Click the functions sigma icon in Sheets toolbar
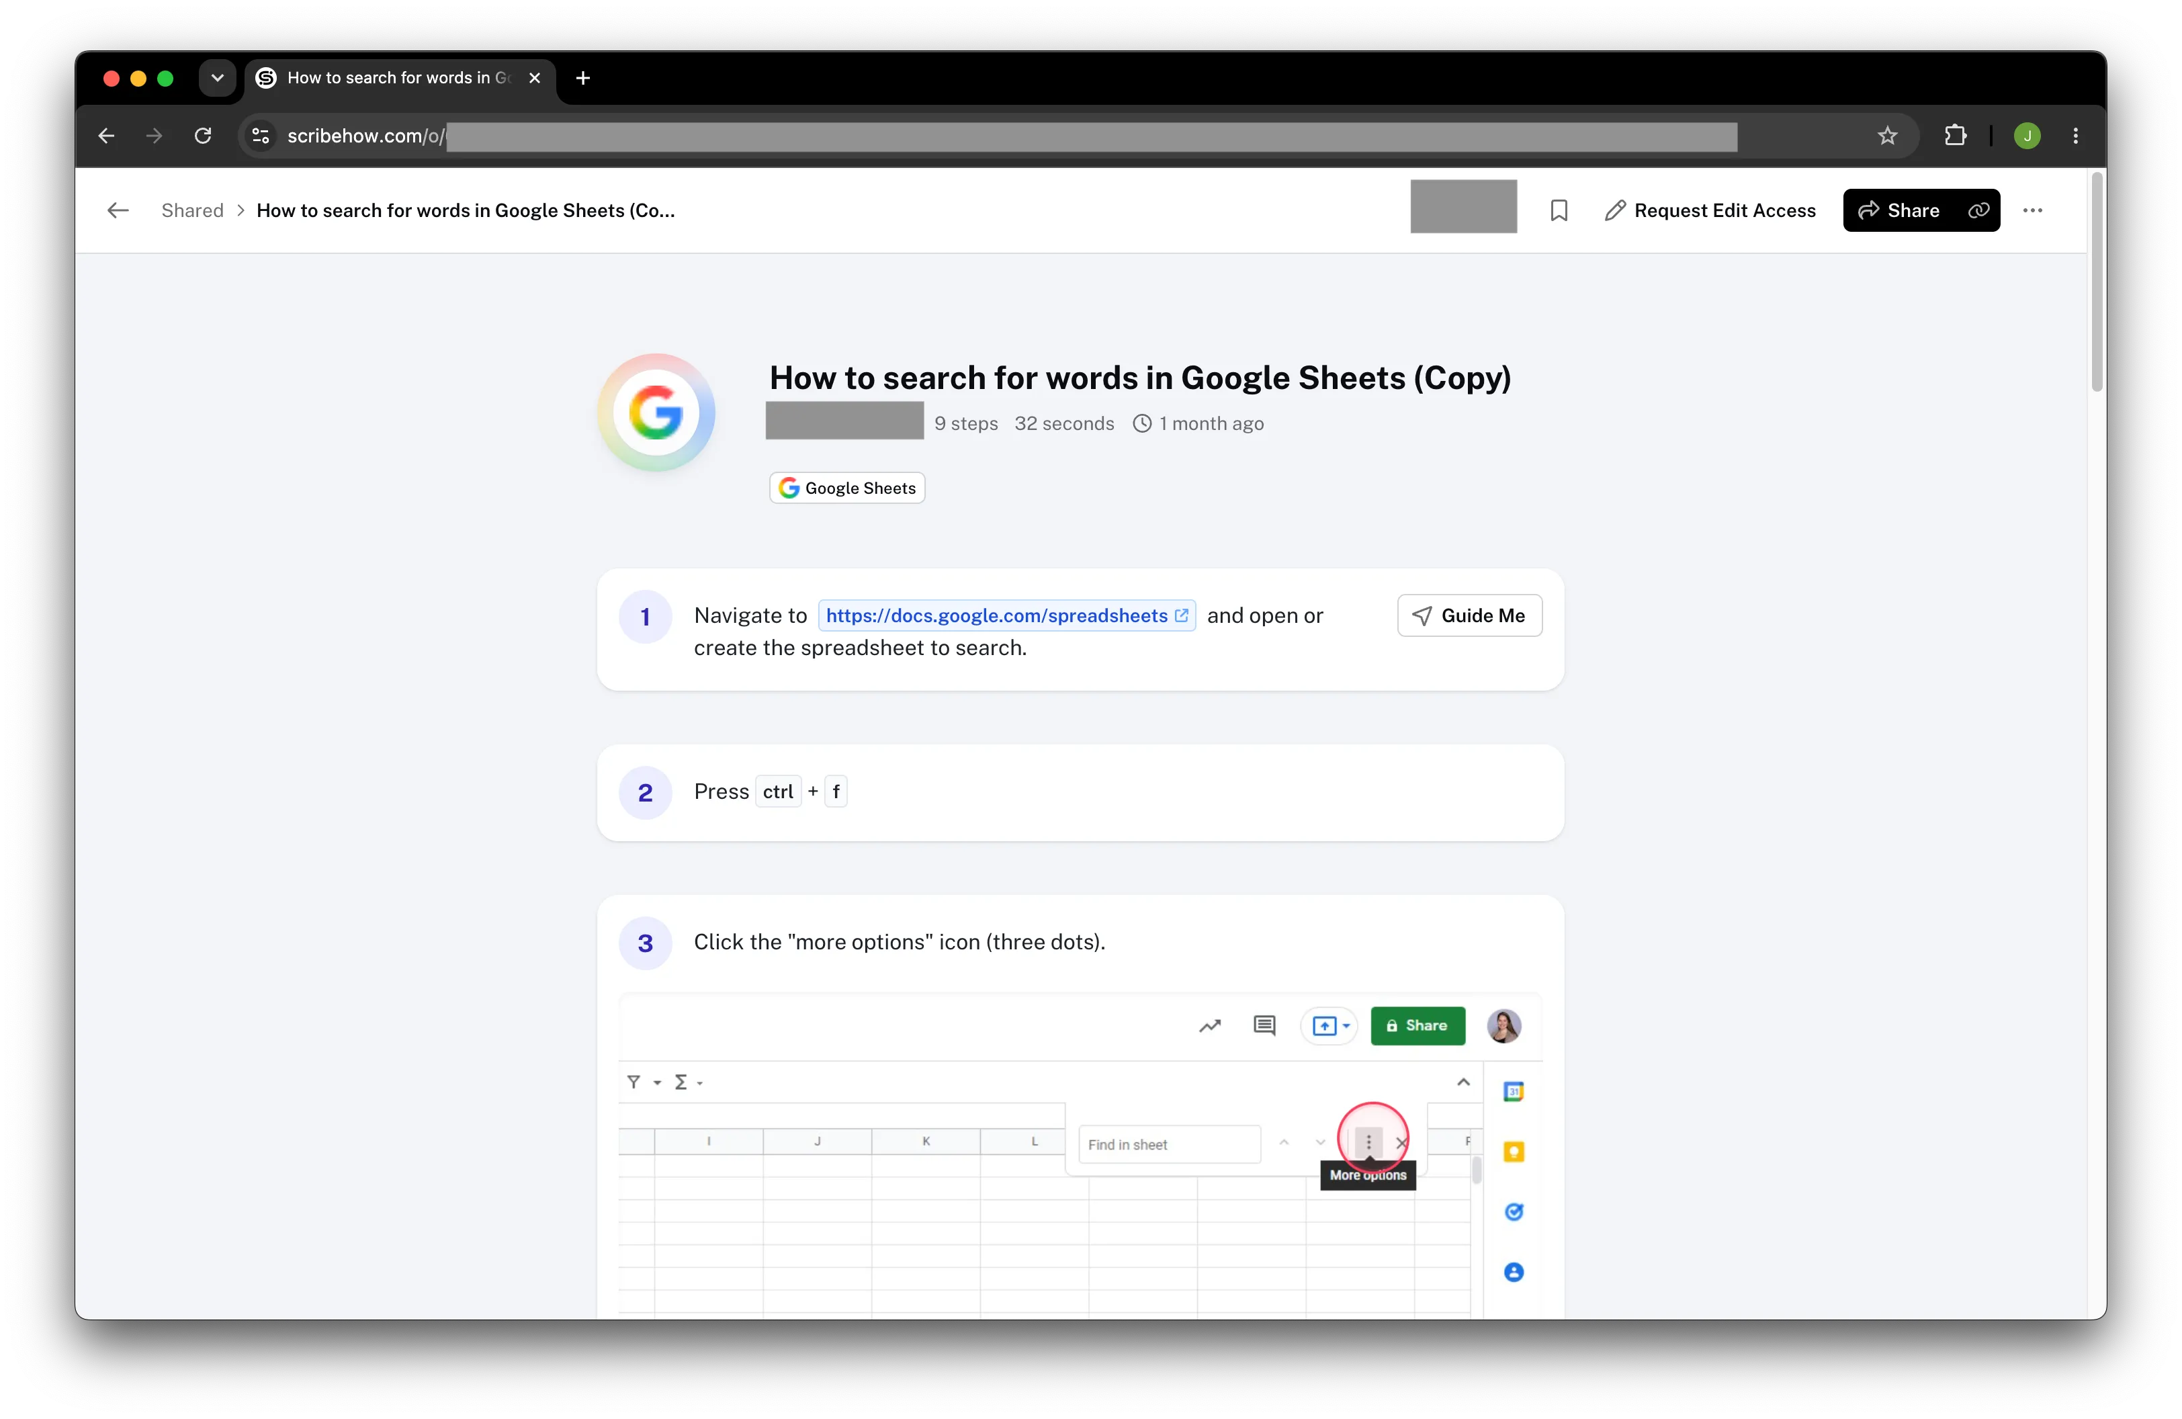This screenshot has width=2182, height=1419. (x=681, y=1082)
